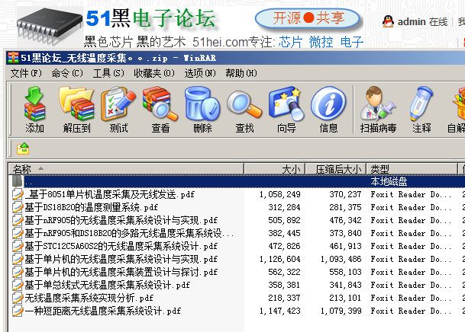Sort by the 类型 column header
Viewport: 465px width, 332px height.
412,169
